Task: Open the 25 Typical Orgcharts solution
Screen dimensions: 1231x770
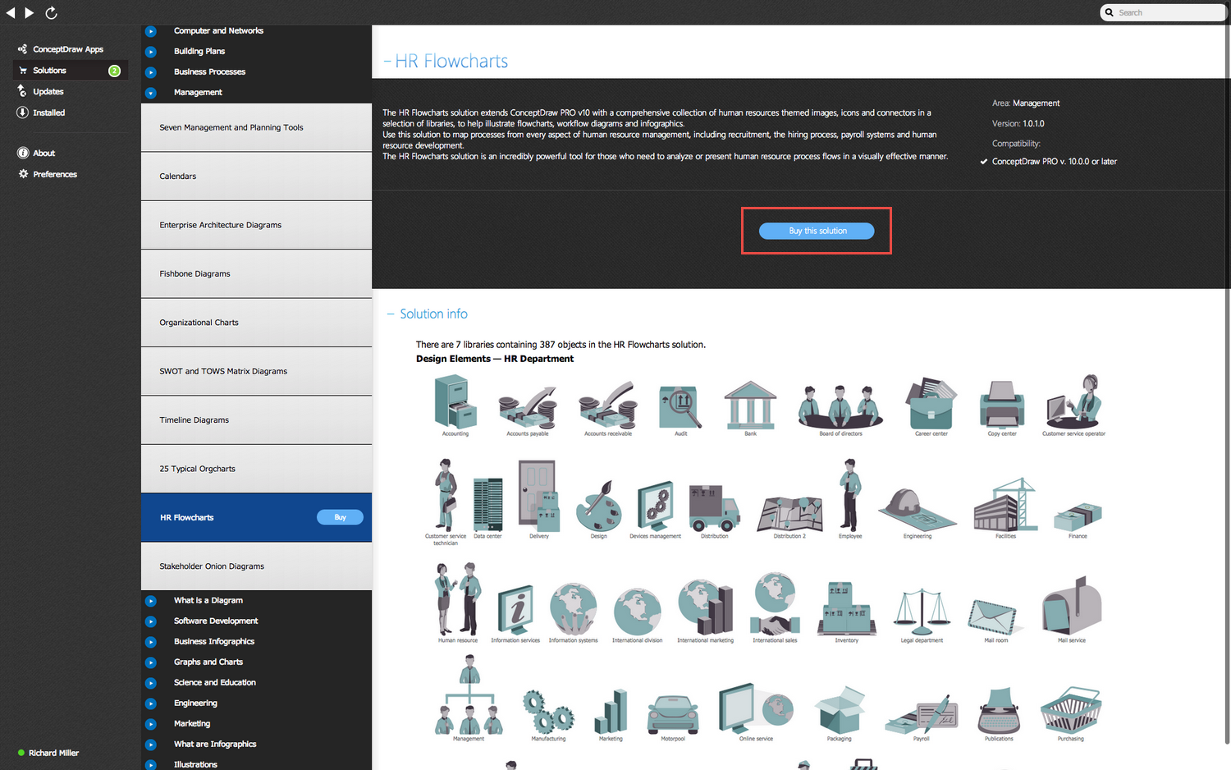Action: 256,469
